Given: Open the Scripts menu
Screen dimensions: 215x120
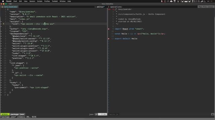Looking at the screenshot, I should coord(40,1).
